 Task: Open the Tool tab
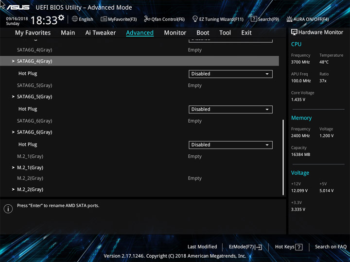(225, 33)
